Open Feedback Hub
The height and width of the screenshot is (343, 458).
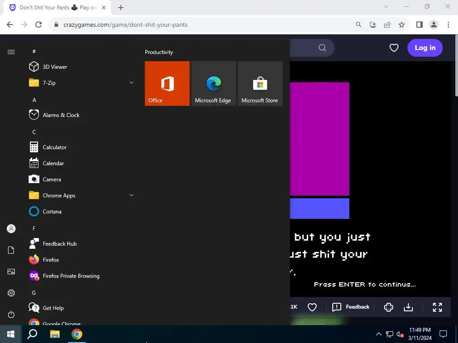tap(81, 243)
